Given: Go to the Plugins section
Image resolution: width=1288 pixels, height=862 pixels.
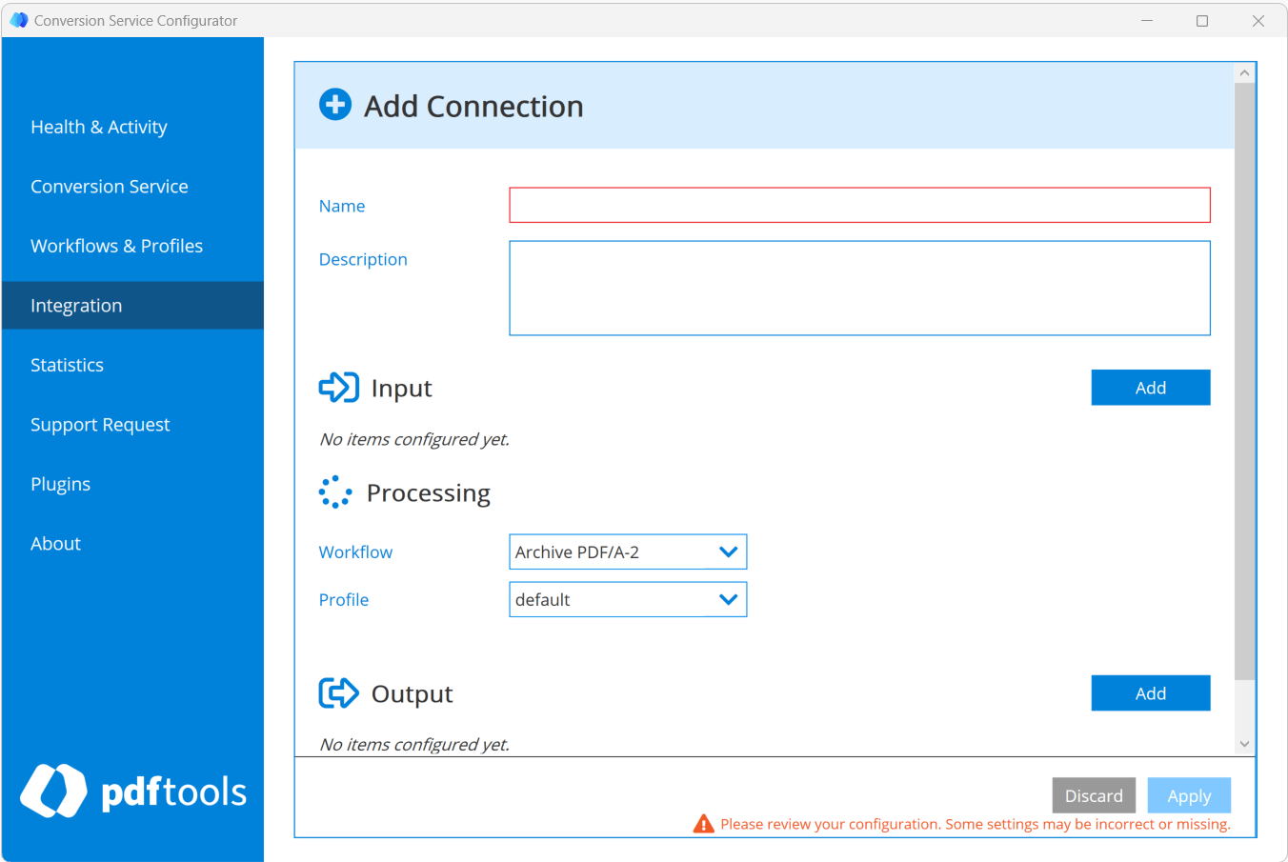Looking at the screenshot, I should coord(60,483).
